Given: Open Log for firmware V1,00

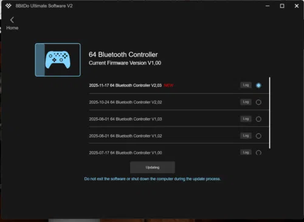Looking at the screenshot, I should (246, 152).
